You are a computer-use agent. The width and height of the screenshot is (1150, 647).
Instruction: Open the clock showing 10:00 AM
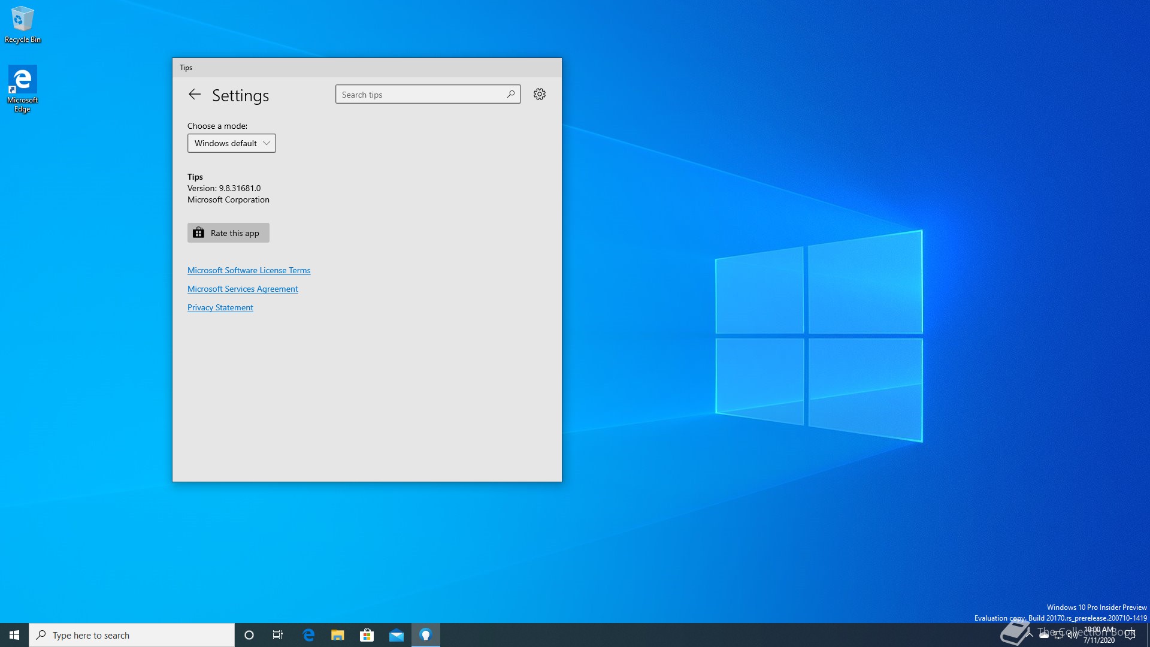[x=1099, y=635]
